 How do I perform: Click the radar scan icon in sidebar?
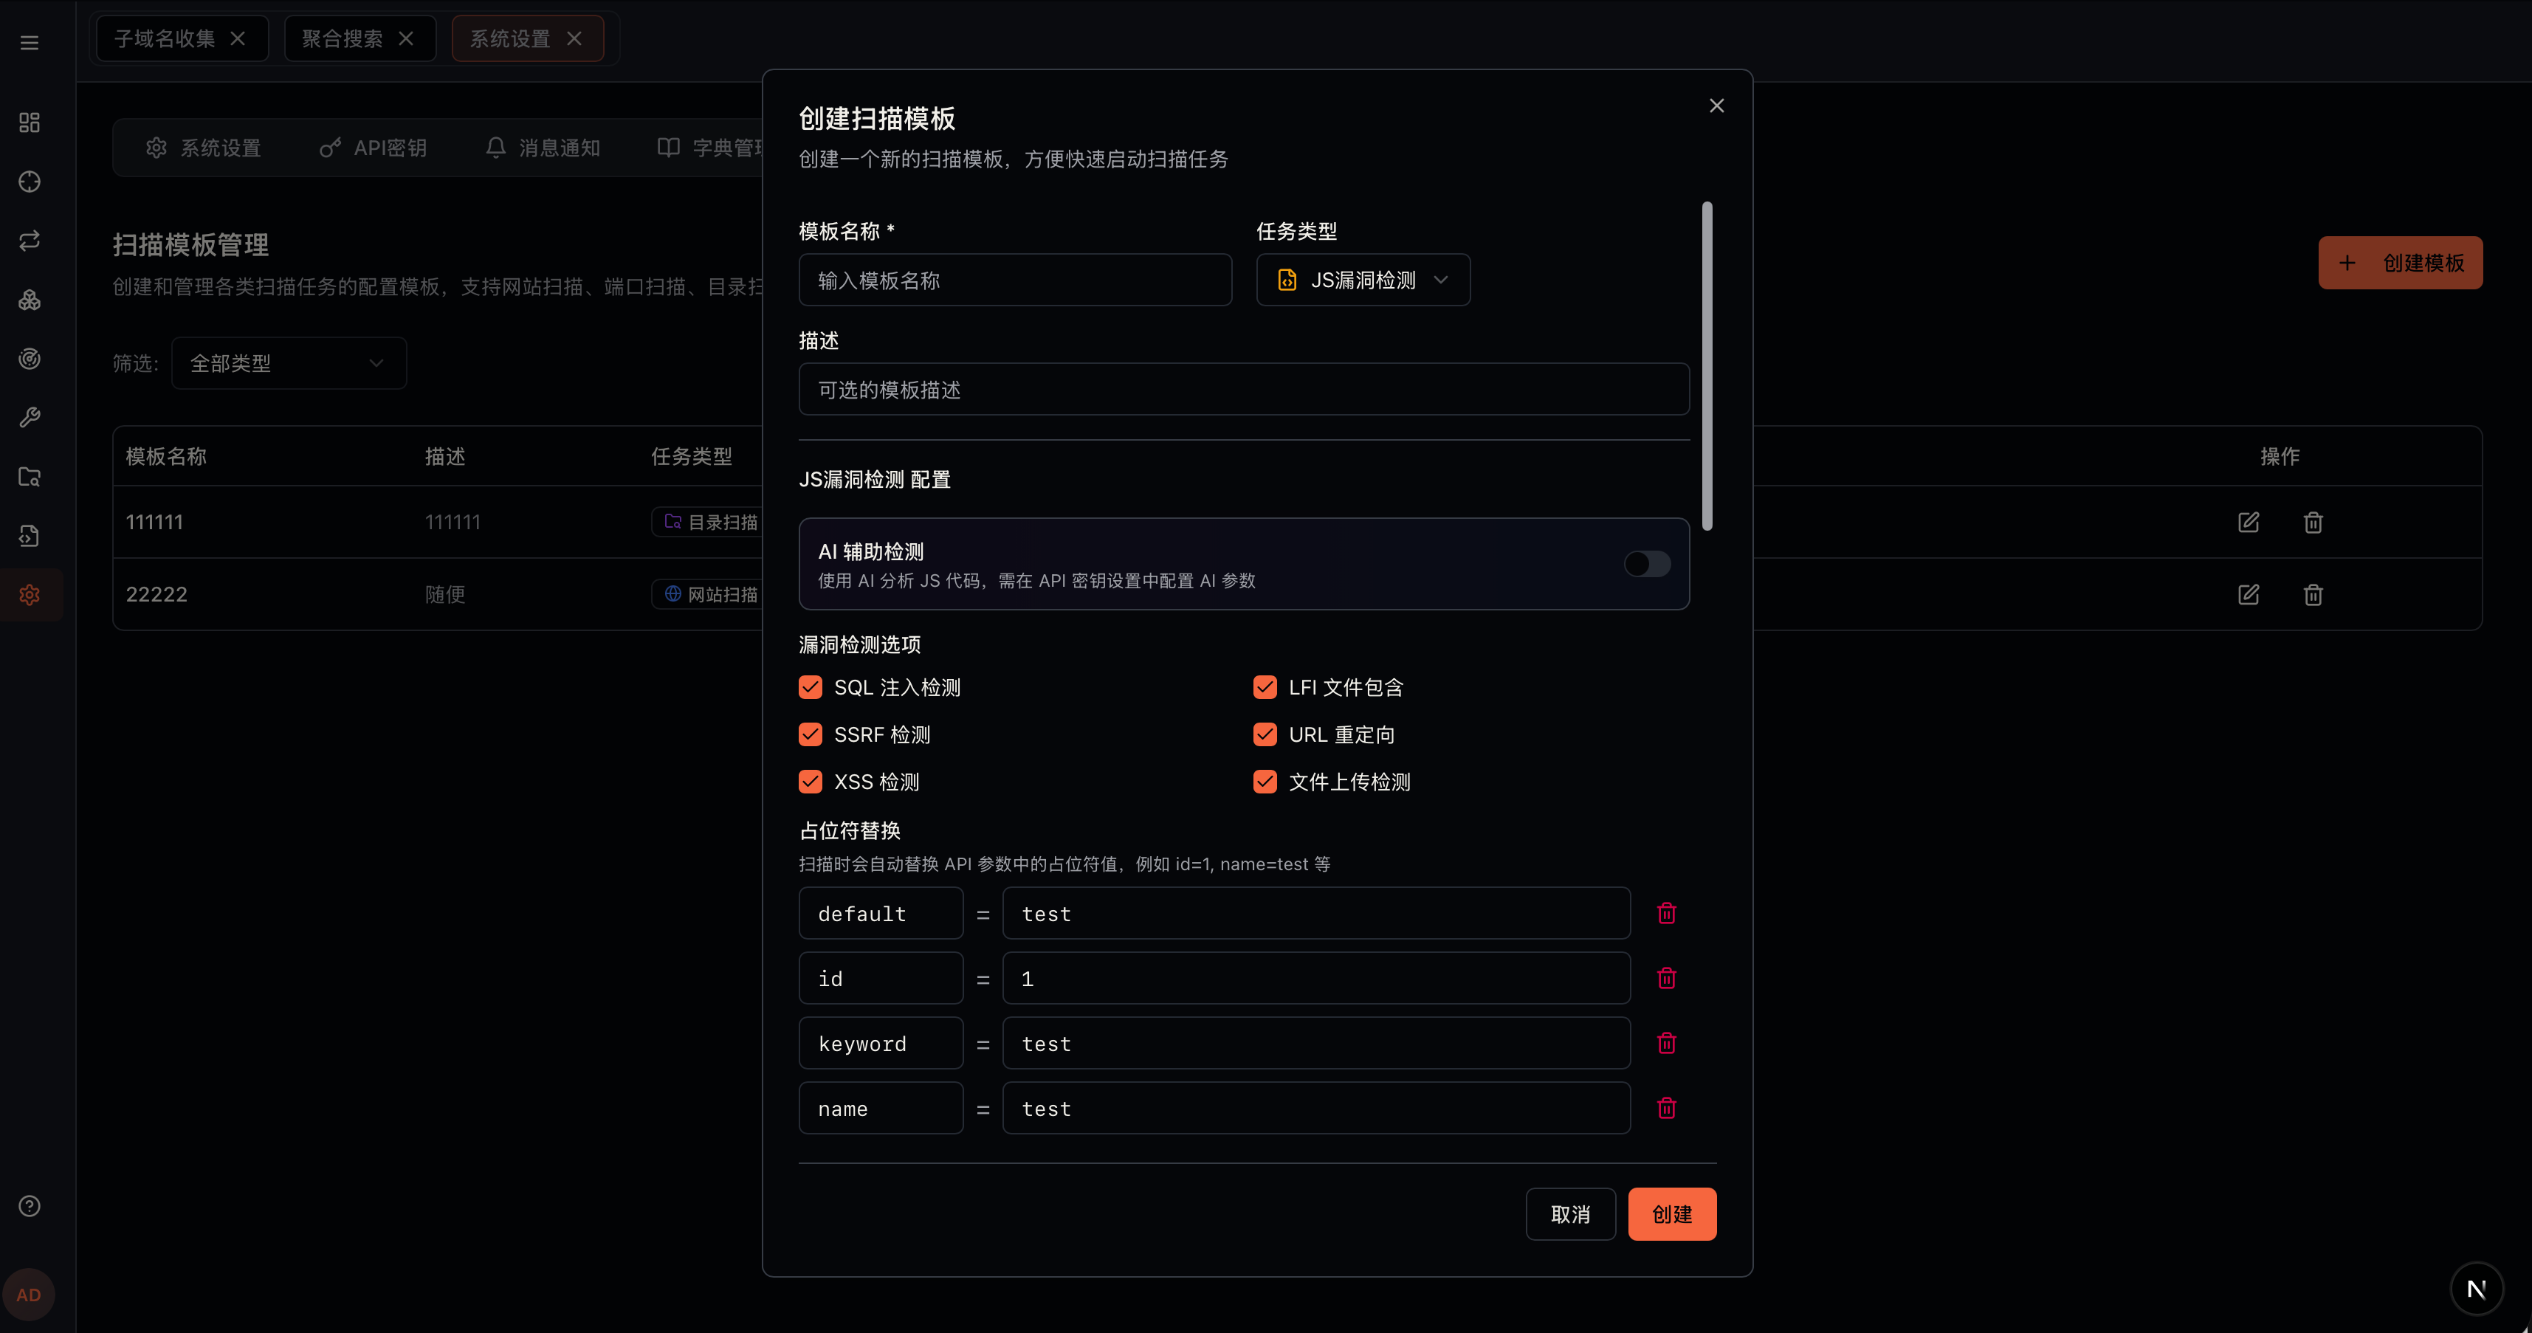pyautogui.click(x=30, y=358)
